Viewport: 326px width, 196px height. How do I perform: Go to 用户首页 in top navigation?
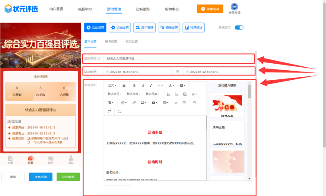coord(56,9)
